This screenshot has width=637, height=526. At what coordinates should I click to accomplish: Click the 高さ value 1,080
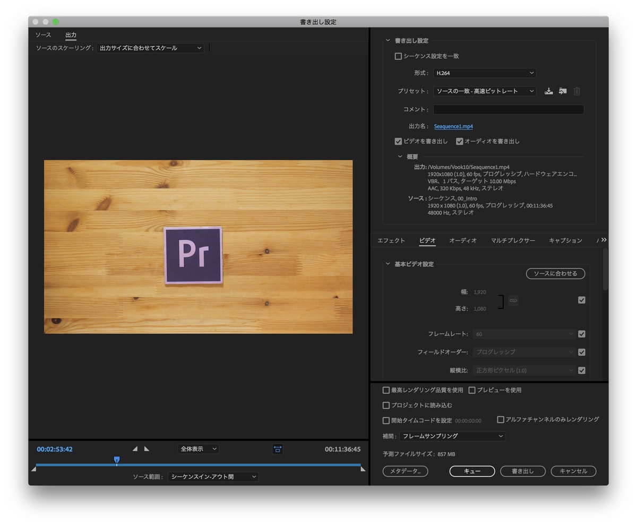coord(480,308)
